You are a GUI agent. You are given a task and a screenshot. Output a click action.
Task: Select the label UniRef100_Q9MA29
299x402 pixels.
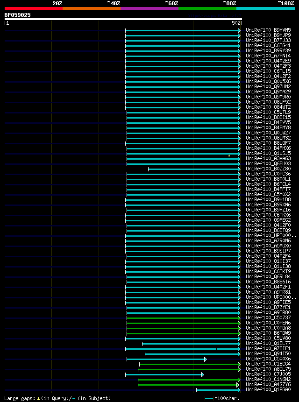pyautogui.click(x=268, y=92)
